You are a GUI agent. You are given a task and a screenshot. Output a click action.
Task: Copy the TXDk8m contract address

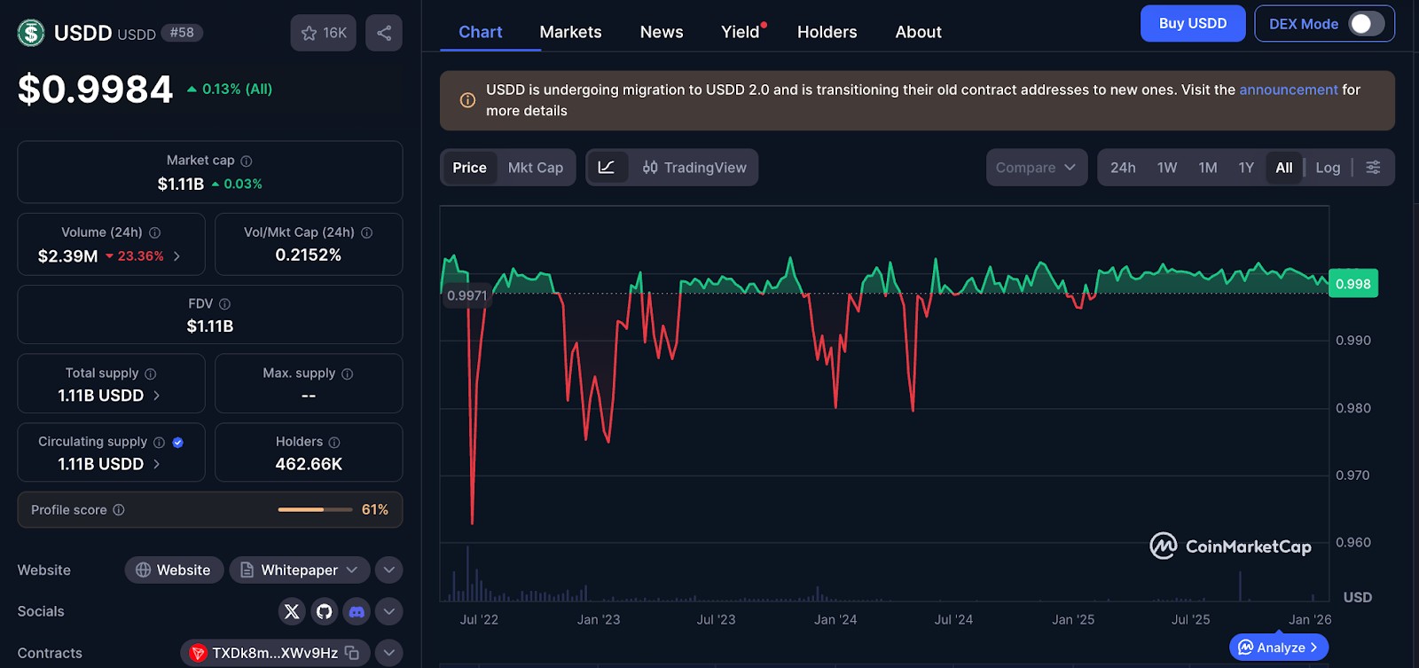click(352, 653)
